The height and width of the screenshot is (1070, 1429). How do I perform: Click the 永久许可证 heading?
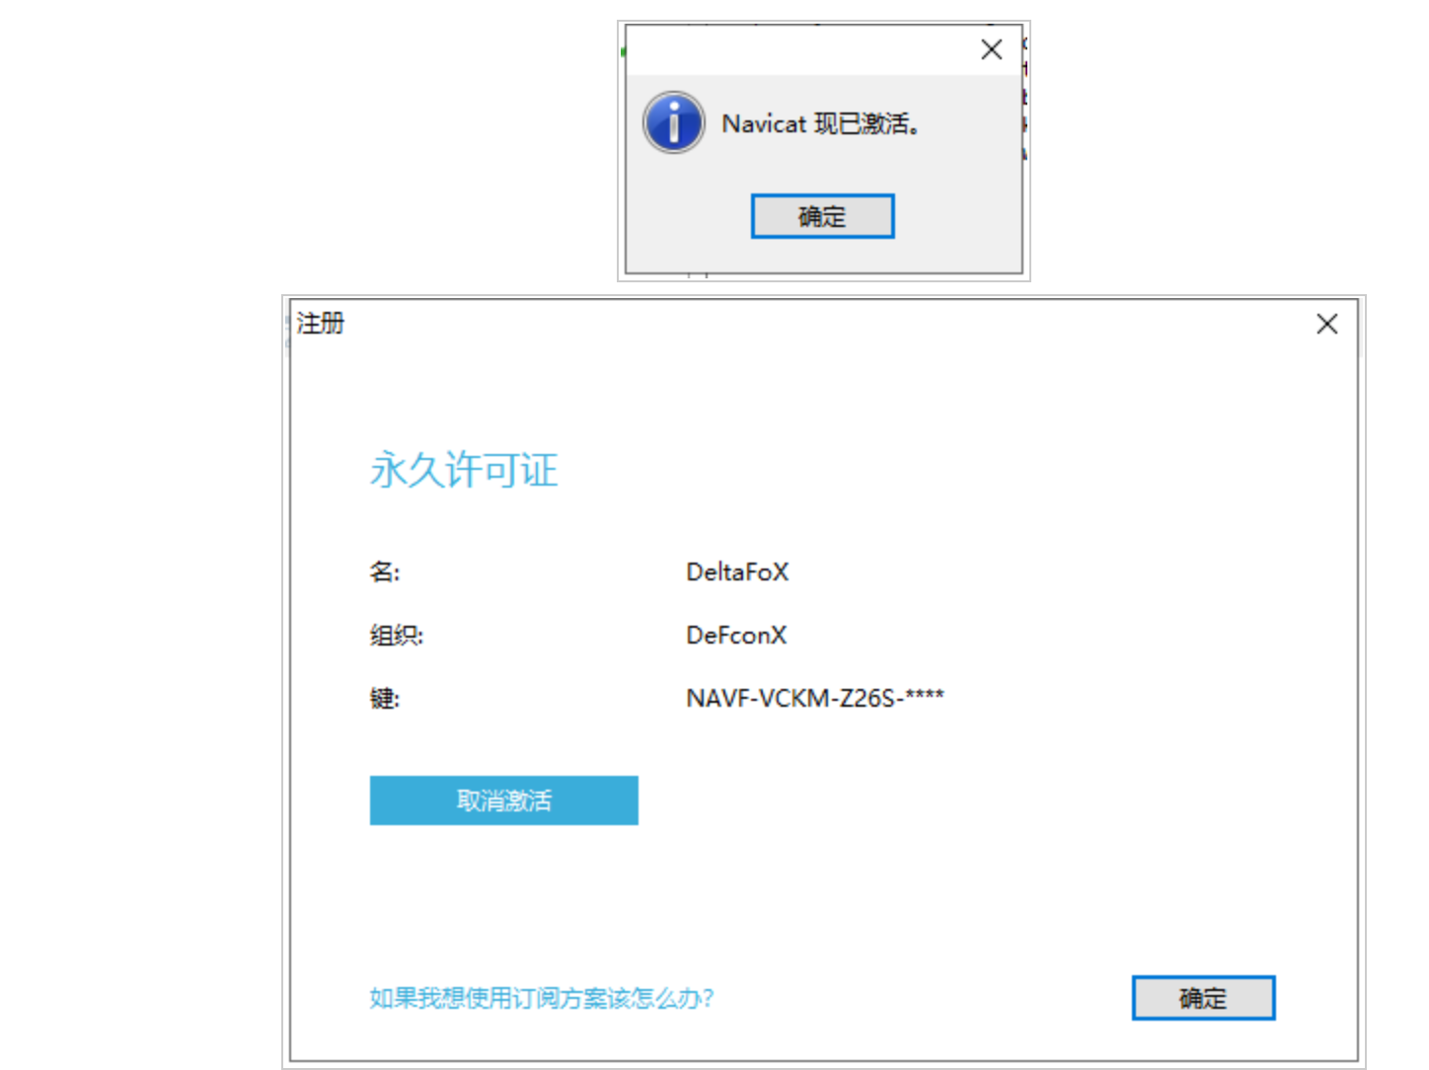464,470
